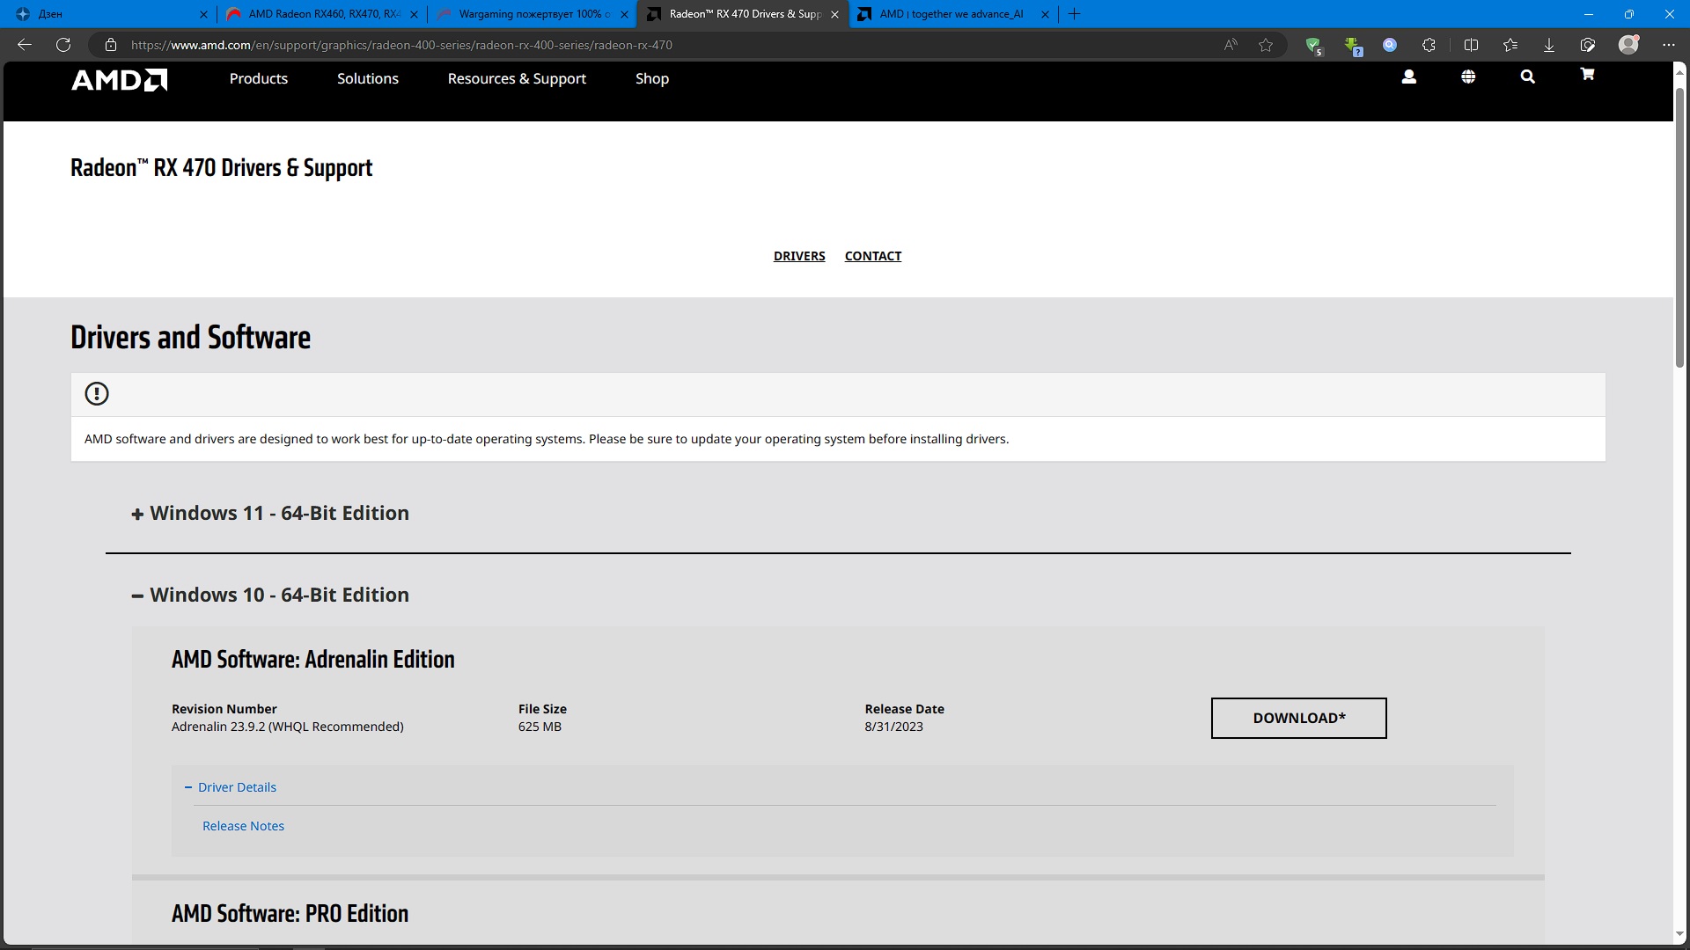Switch to AMD together we advance_AI tab
The width and height of the screenshot is (1690, 950).
(949, 14)
